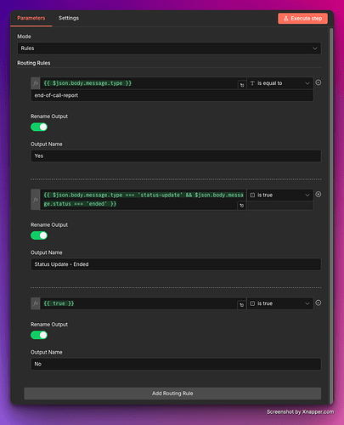Screen dimensions: 344x425
Task: Click fx icon on the $json.body.message.type rule
Action: click(36, 83)
